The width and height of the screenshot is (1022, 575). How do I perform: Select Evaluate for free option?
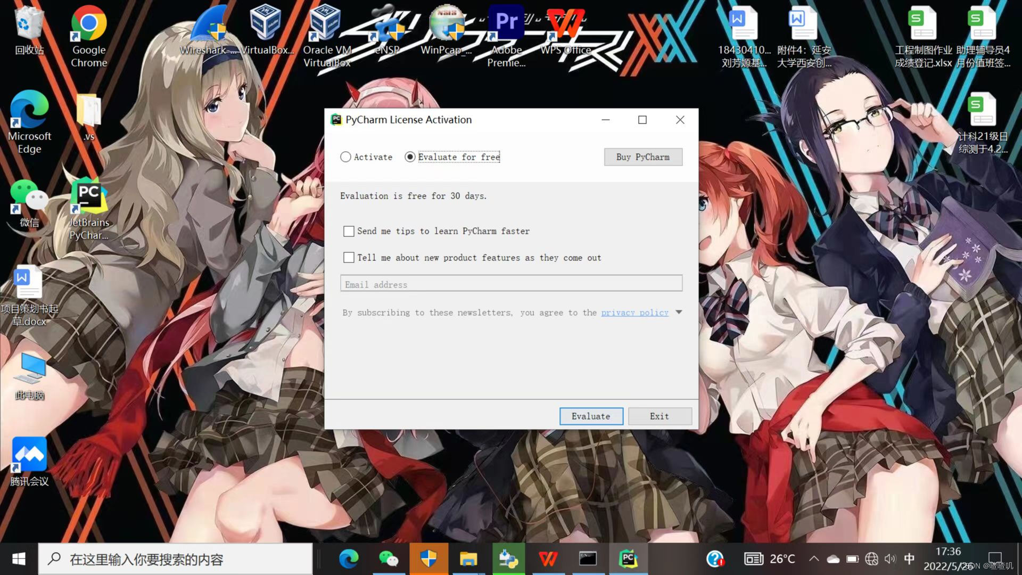click(410, 157)
